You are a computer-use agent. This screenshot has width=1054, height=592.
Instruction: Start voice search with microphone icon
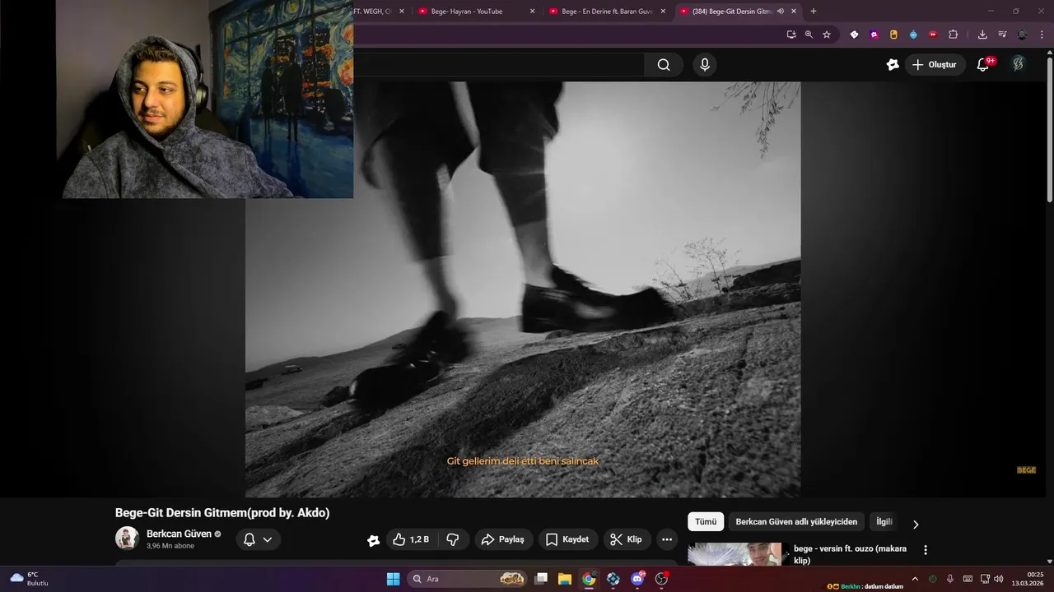pyautogui.click(x=705, y=65)
